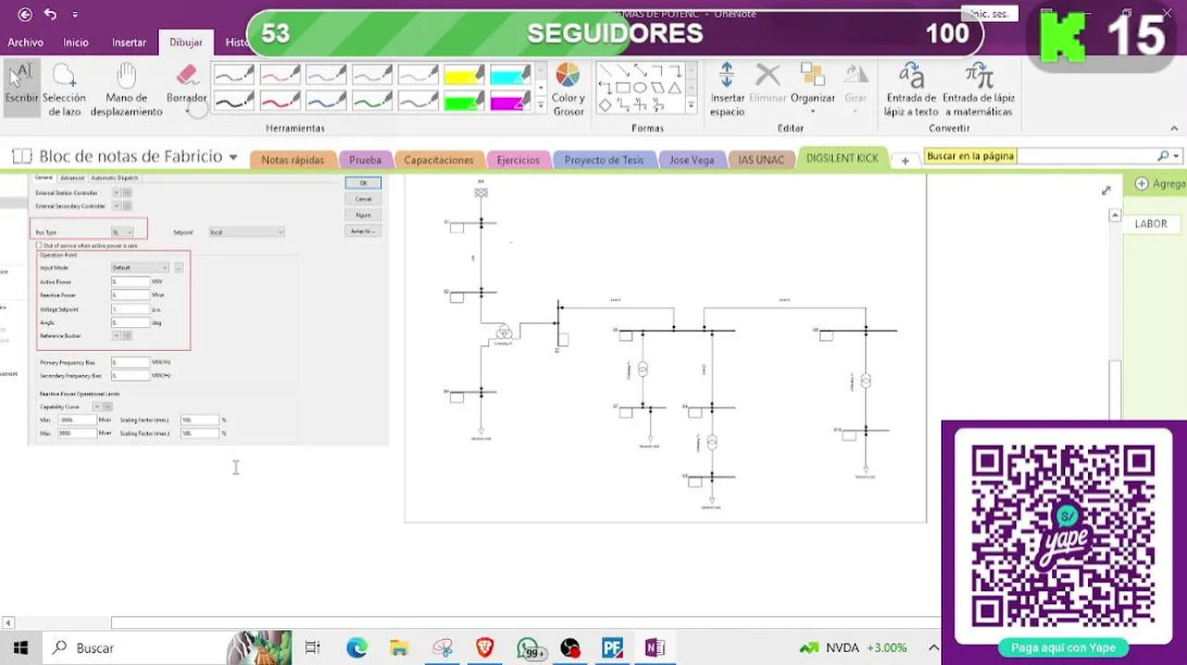Open the Quick Access Toolbar customize arrow
The height and width of the screenshot is (665, 1187).
point(75,14)
